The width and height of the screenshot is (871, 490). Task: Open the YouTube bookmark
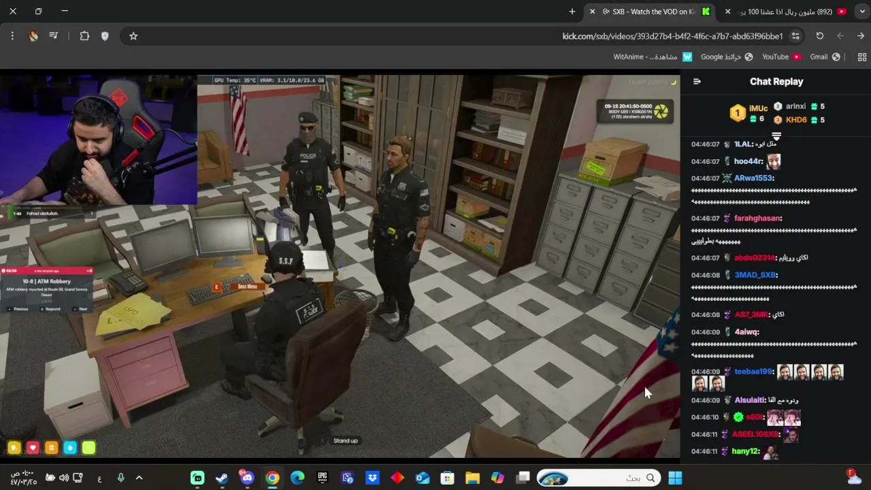(x=781, y=57)
